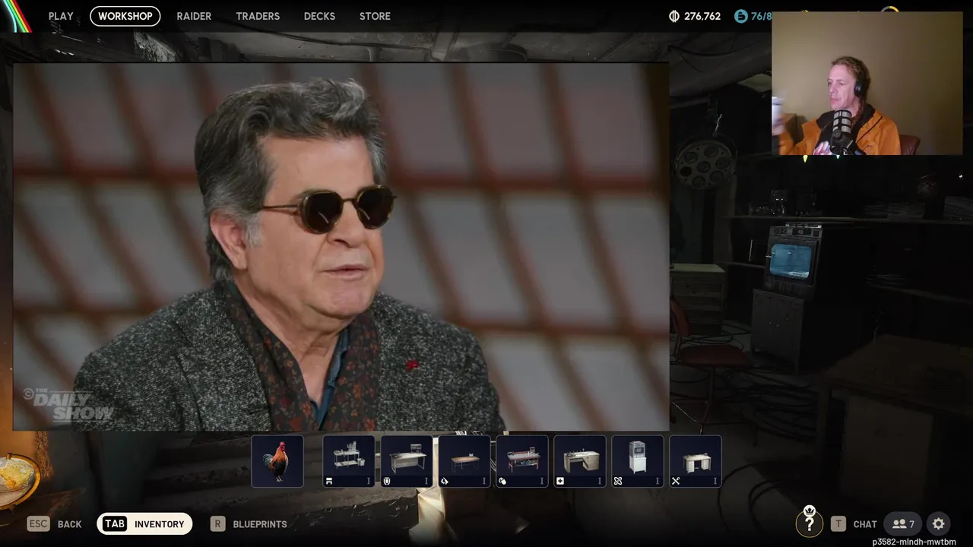The height and width of the screenshot is (547, 973).
Task: Open the settings gear icon
Action: tap(939, 523)
